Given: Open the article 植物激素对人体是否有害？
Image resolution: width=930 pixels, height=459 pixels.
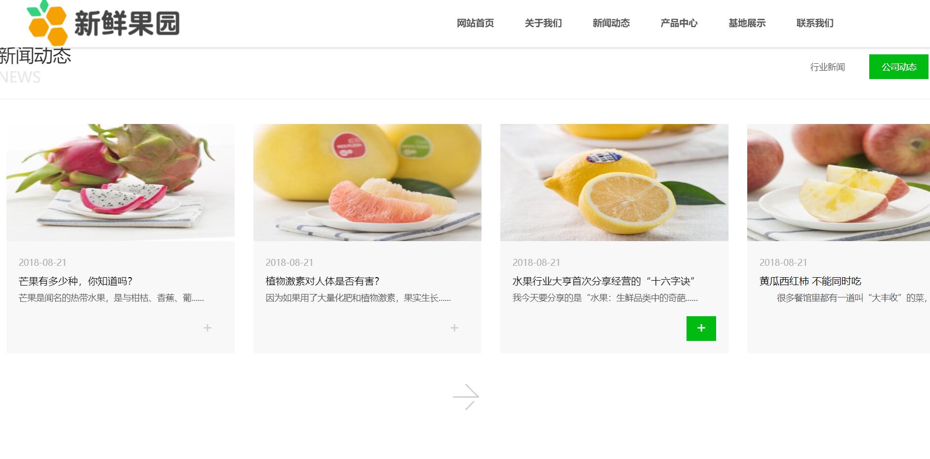Looking at the screenshot, I should click(323, 281).
